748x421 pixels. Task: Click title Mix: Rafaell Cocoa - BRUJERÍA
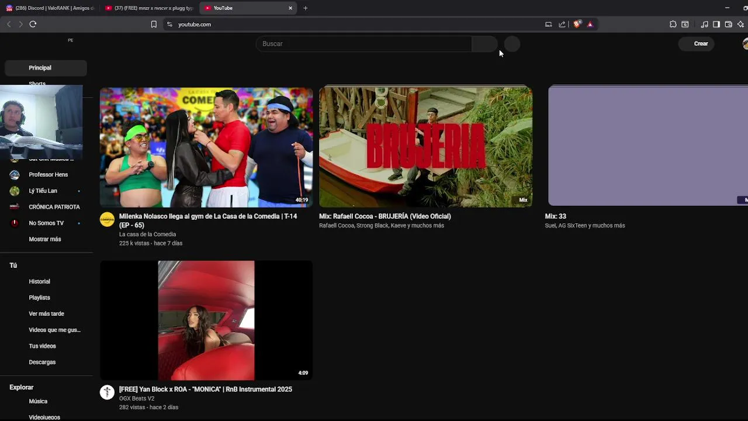coord(385,216)
